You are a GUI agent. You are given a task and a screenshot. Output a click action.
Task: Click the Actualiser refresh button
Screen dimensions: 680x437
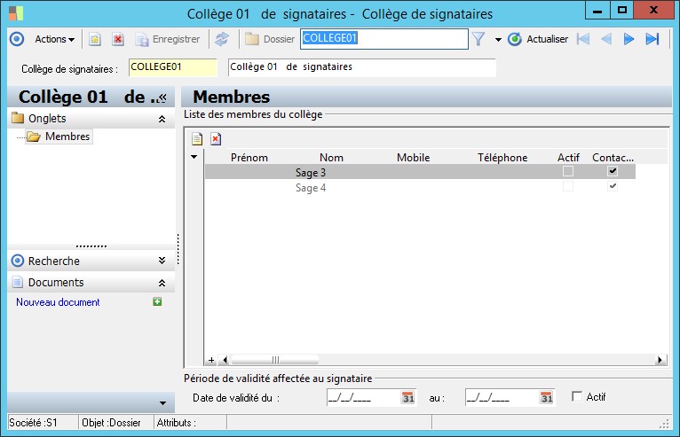click(x=538, y=39)
